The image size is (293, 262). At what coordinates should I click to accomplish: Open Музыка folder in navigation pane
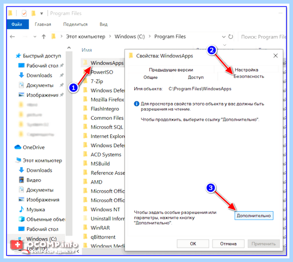(x=32, y=209)
